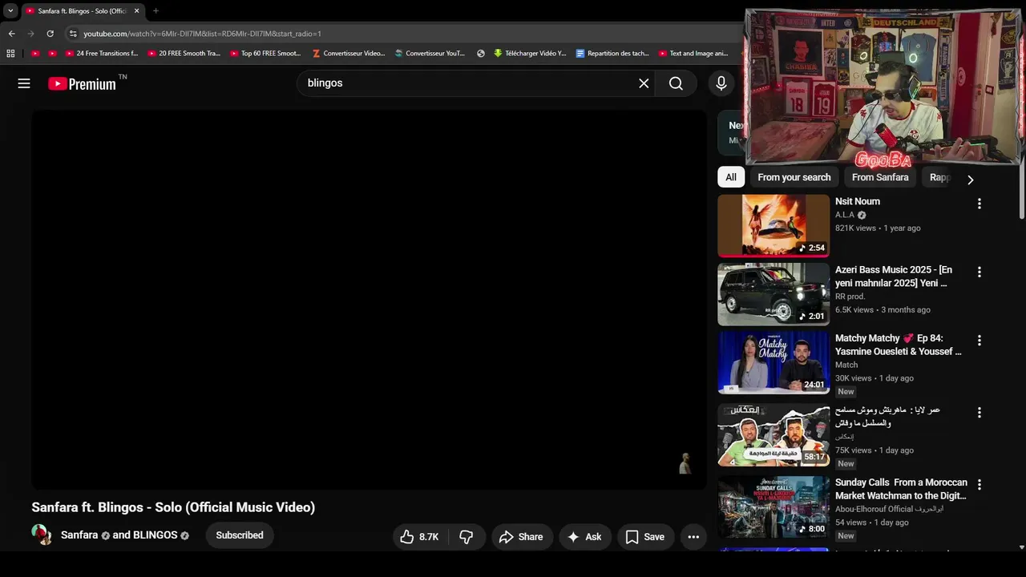Image resolution: width=1026 pixels, height=577 pixels.
Task: Select the All filter chip
Action: click(x=731, y=177)
